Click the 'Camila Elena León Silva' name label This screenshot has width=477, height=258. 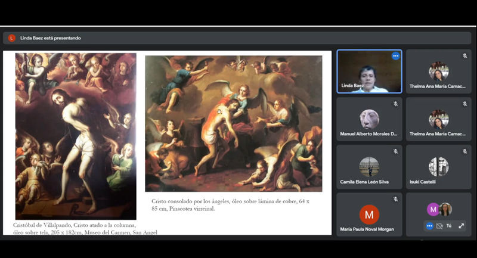364,182
